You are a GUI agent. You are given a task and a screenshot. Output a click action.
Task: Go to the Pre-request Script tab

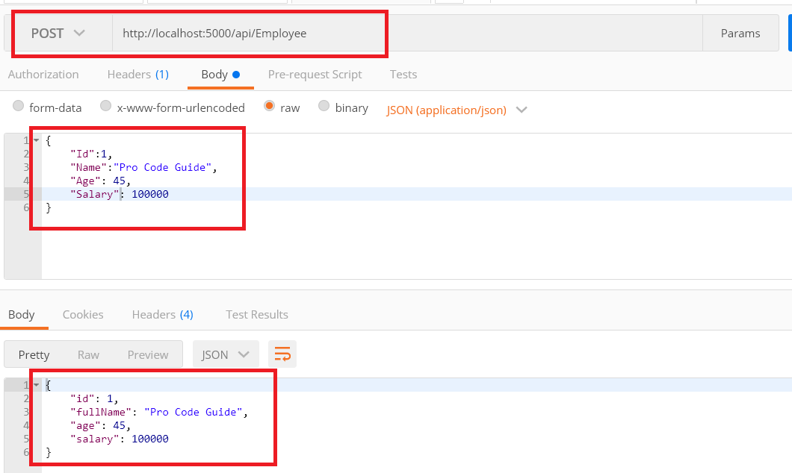315,75
